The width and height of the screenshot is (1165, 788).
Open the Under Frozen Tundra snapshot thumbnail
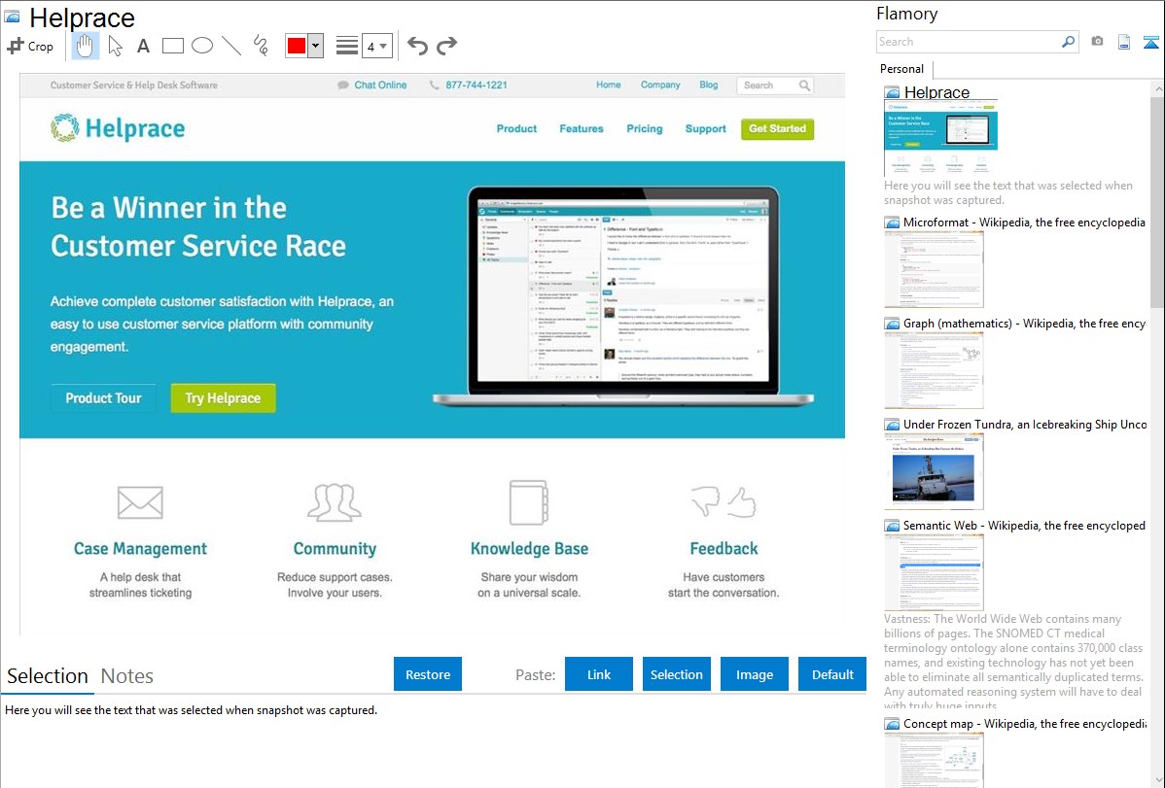(x=934, y=471)
